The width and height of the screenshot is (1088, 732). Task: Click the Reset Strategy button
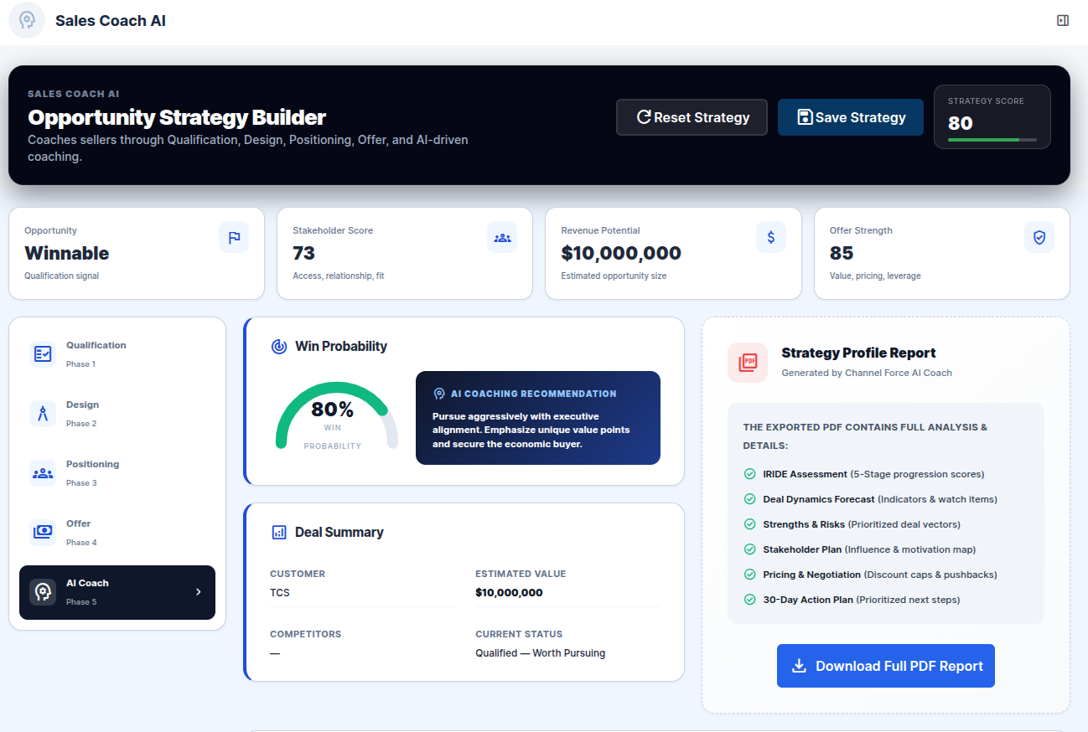692,117
